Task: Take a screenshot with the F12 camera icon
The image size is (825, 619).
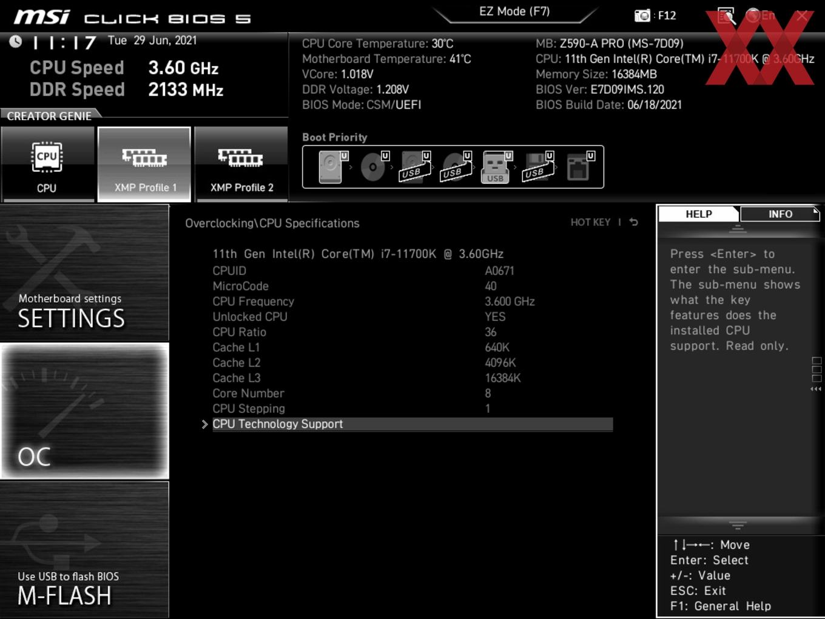Action: click(642, 15)
